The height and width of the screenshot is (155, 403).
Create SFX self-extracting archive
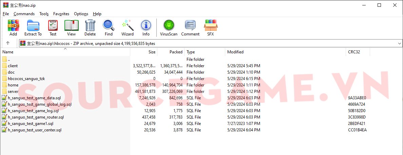210,28
